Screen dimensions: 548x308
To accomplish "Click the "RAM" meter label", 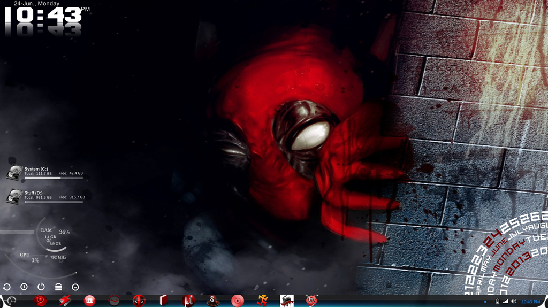I will (46, 230).
